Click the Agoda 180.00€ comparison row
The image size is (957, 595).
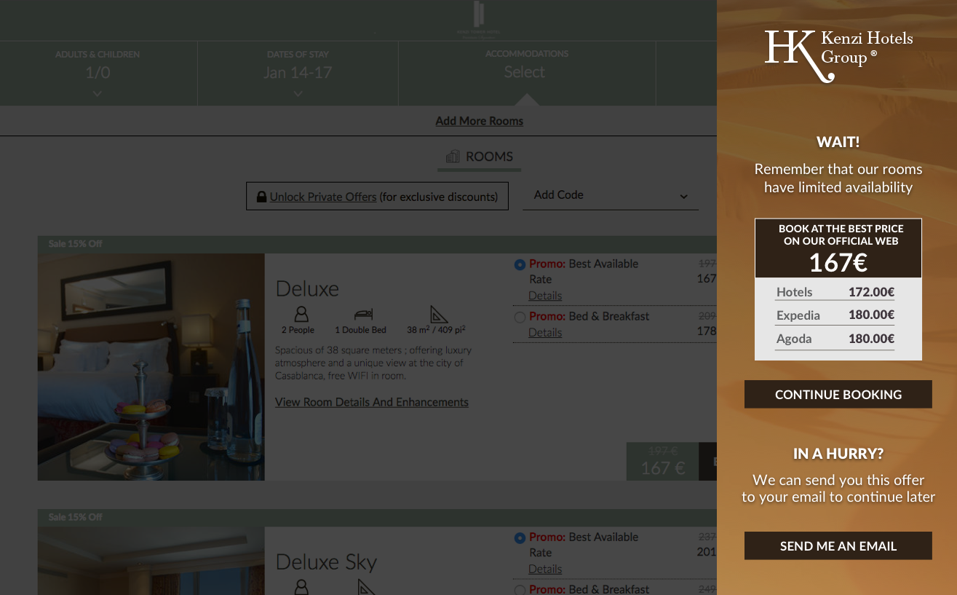click(835, 339)
